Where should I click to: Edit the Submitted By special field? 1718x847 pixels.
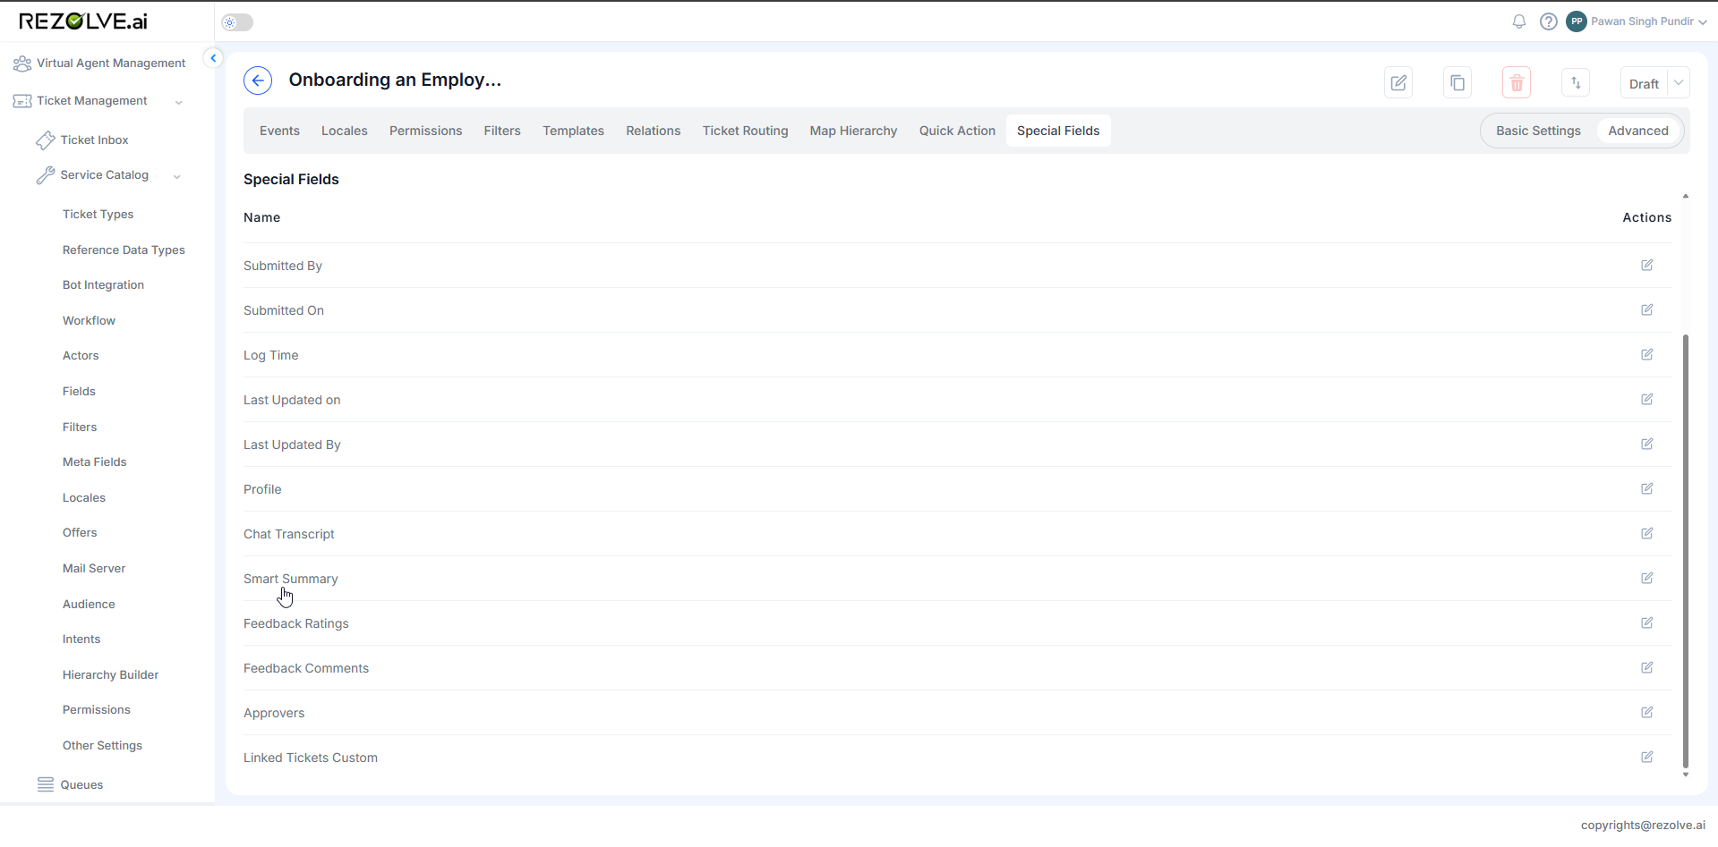click(x=1647, y=265)
